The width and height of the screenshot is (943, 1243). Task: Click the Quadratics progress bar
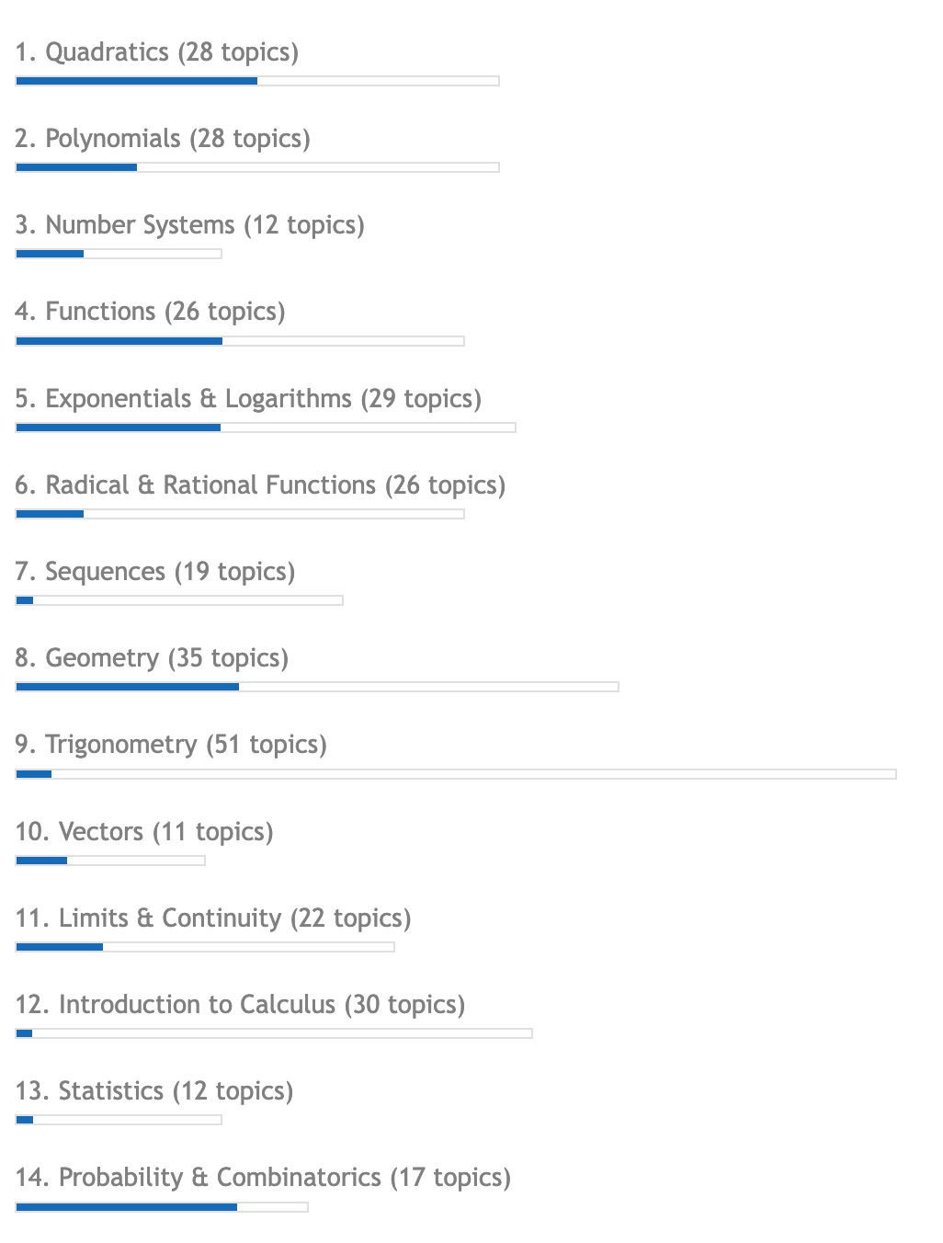pos(257,81)
